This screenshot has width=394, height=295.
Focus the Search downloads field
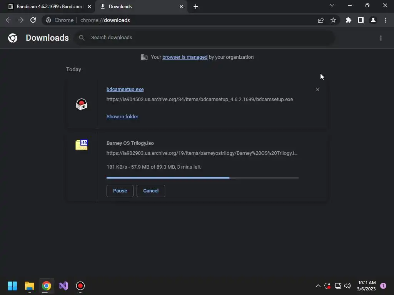click(205, 38)
